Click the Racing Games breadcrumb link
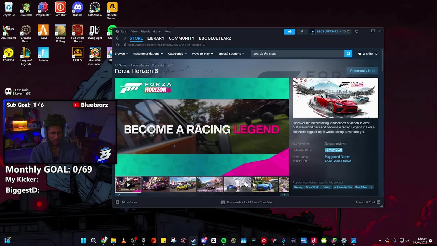Viewport: 437px width, 246px height. point(140,65)
